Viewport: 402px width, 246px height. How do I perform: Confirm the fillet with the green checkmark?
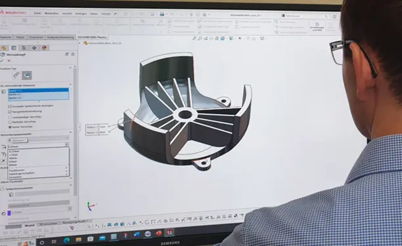pyautogui.click(x=2, y=60)
